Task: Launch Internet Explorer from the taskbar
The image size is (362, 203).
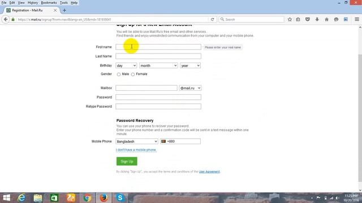Action: point(21,198)
